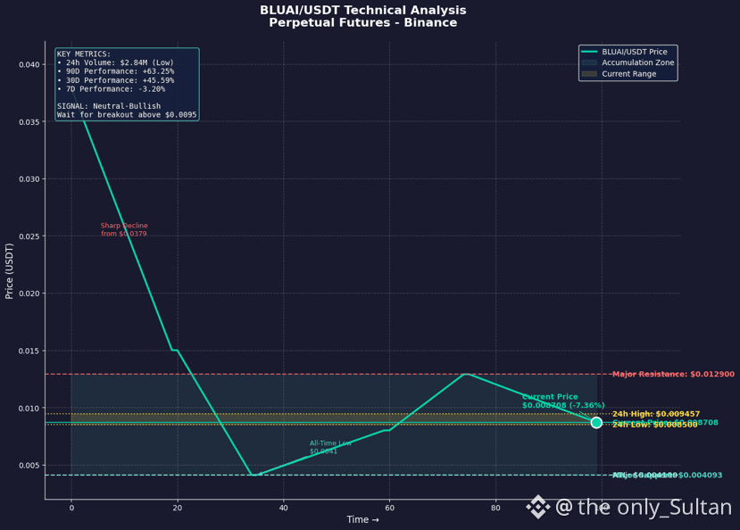Click the "All-Time Low $0.0041" annotation
This screenshot has width=740, height=530.
(330, 447)
